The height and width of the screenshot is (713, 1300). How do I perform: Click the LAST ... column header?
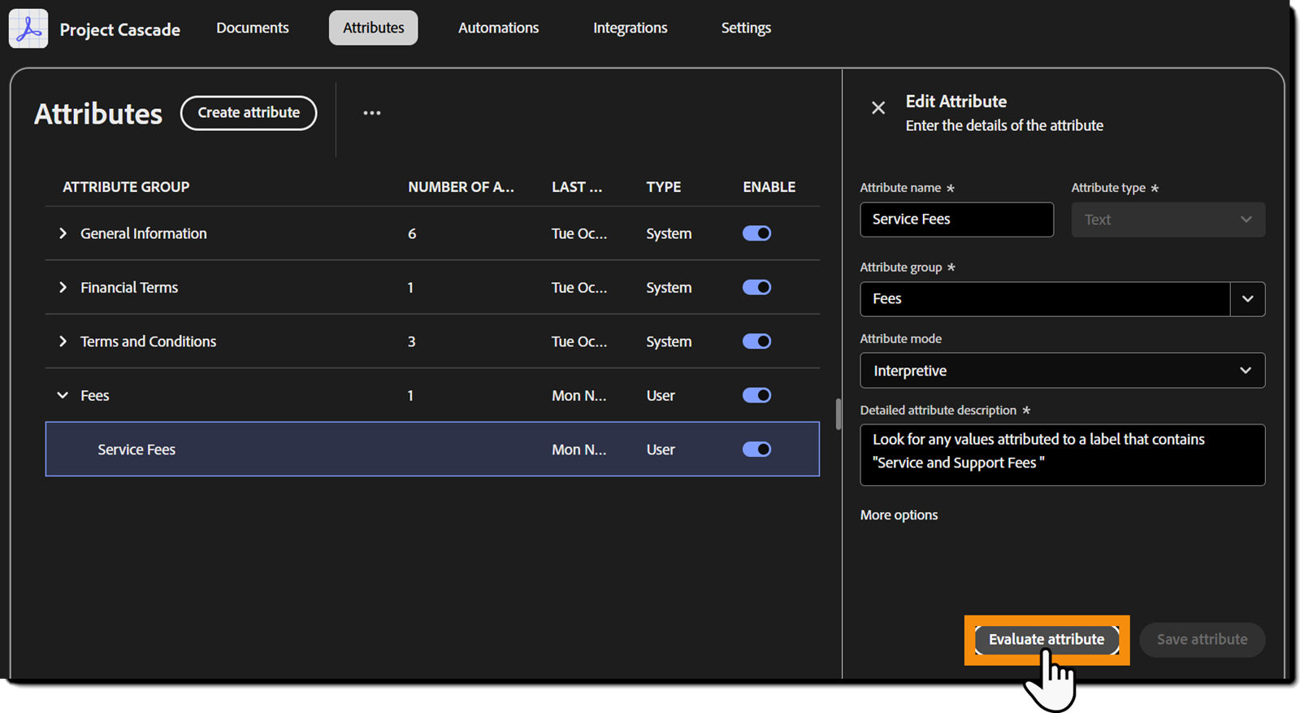[577, 187]
